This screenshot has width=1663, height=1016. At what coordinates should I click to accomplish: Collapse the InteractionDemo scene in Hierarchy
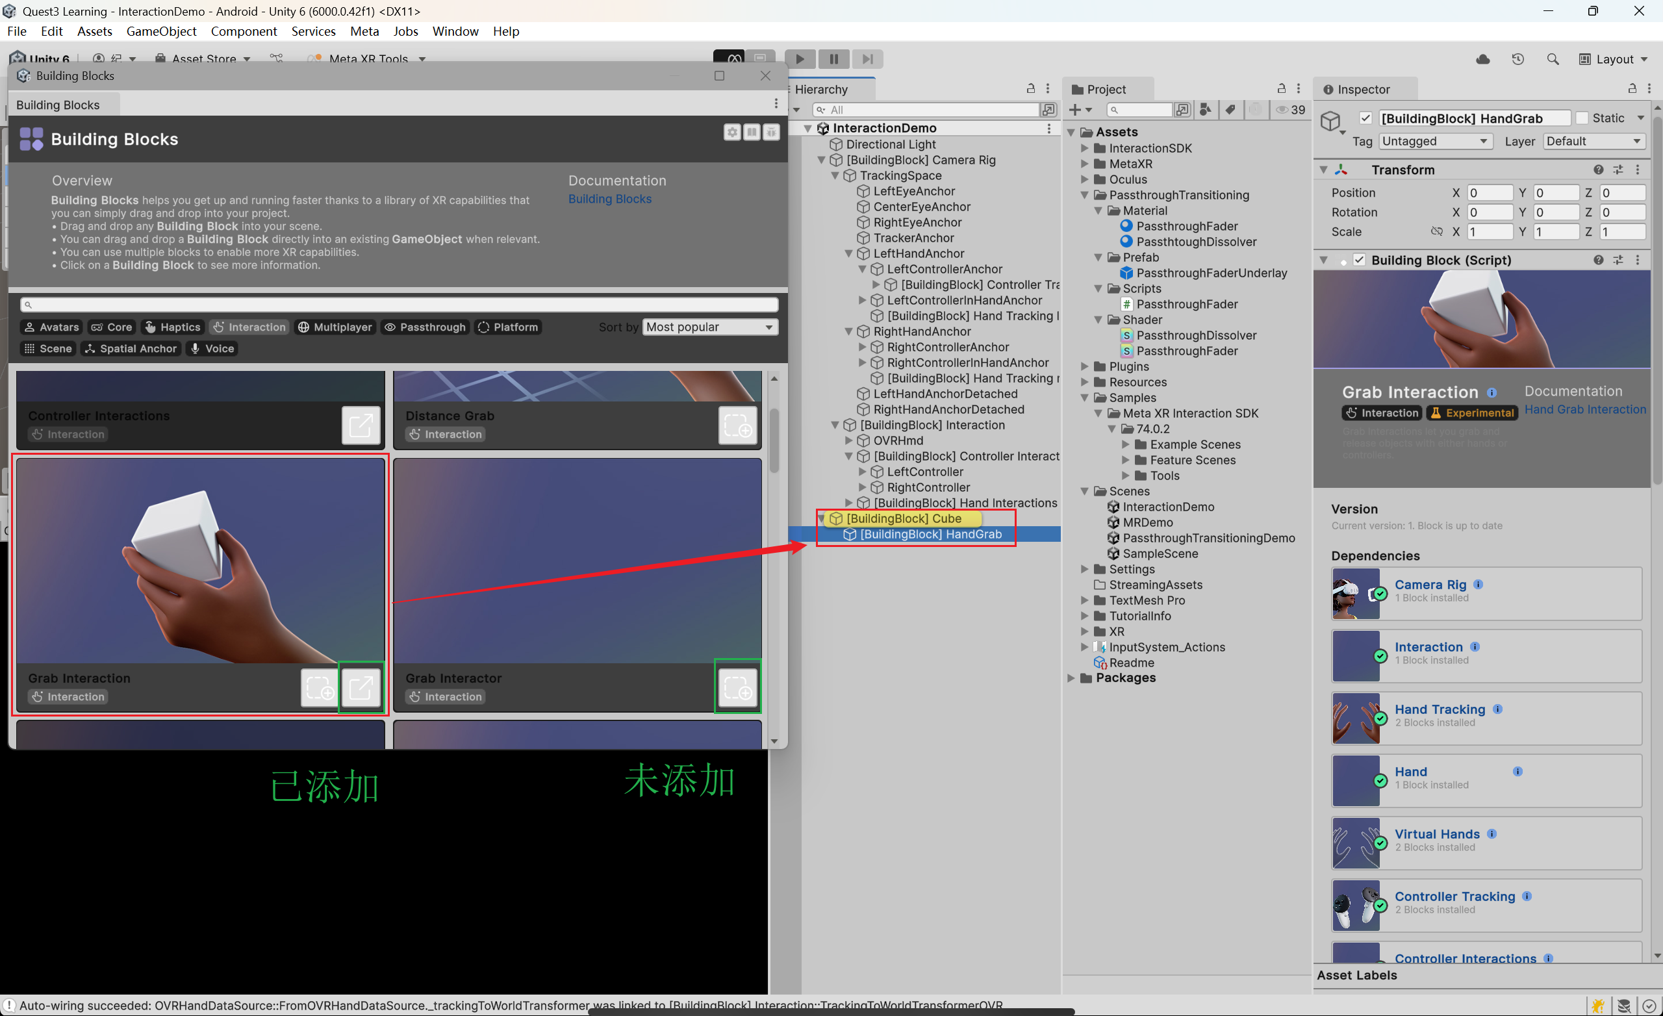click(807, 128)
